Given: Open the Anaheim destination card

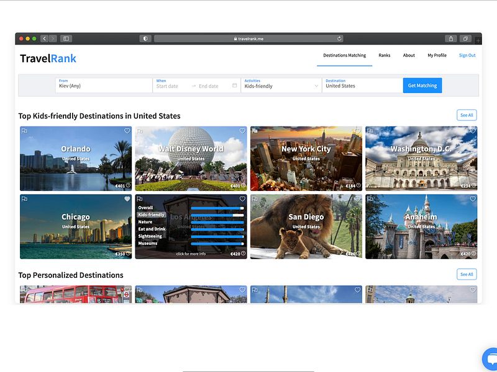Looking at the screenshot, I should pos(421,226).
